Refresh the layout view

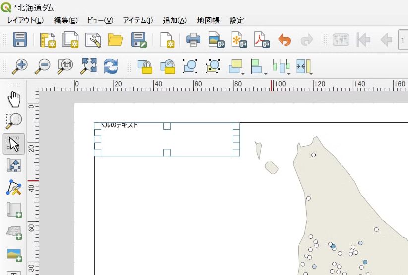click(x=111, y=66)
